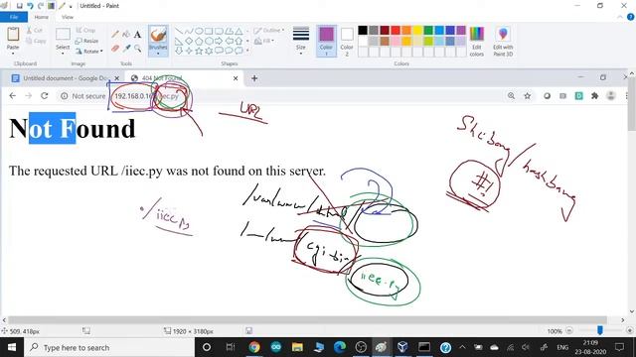
Task: Click Edit colors button
Action: [x=477, y=41]
